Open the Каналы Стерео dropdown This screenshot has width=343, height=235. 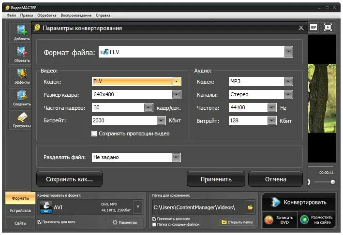coord(288,95)
